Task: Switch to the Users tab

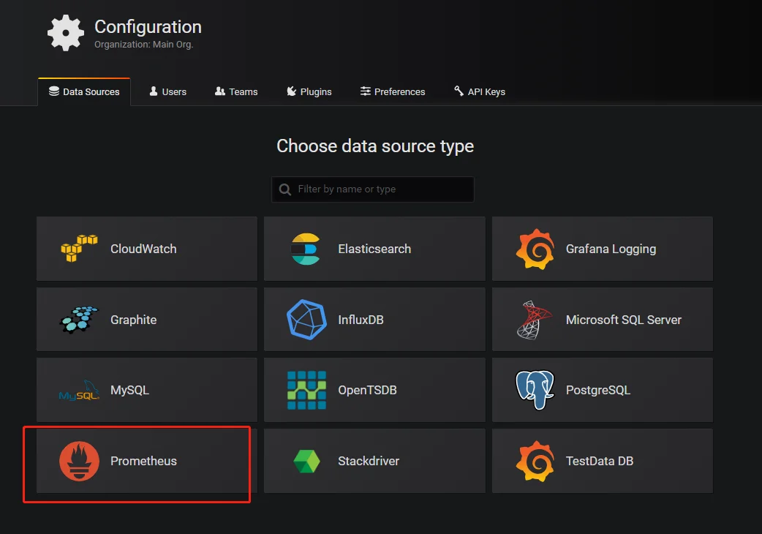Action: click(167, 92)
